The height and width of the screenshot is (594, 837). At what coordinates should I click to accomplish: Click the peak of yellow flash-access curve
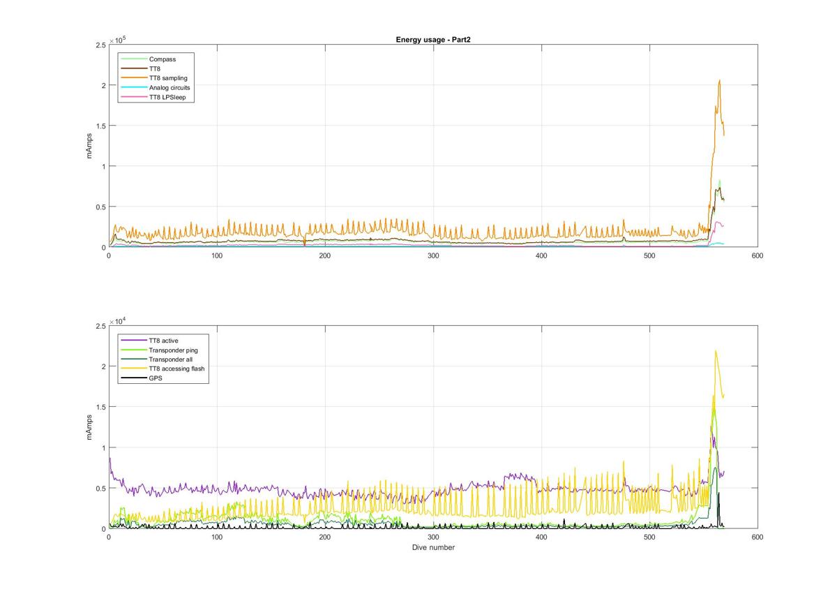716,351
